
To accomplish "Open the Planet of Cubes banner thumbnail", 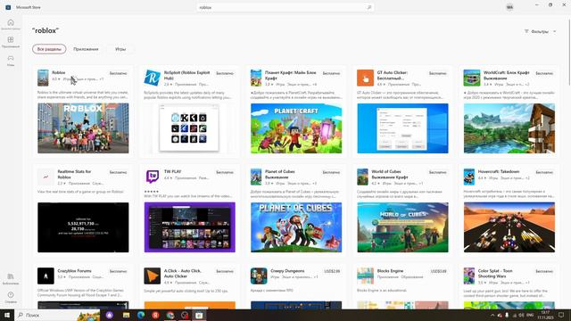I will pos(296,227).
